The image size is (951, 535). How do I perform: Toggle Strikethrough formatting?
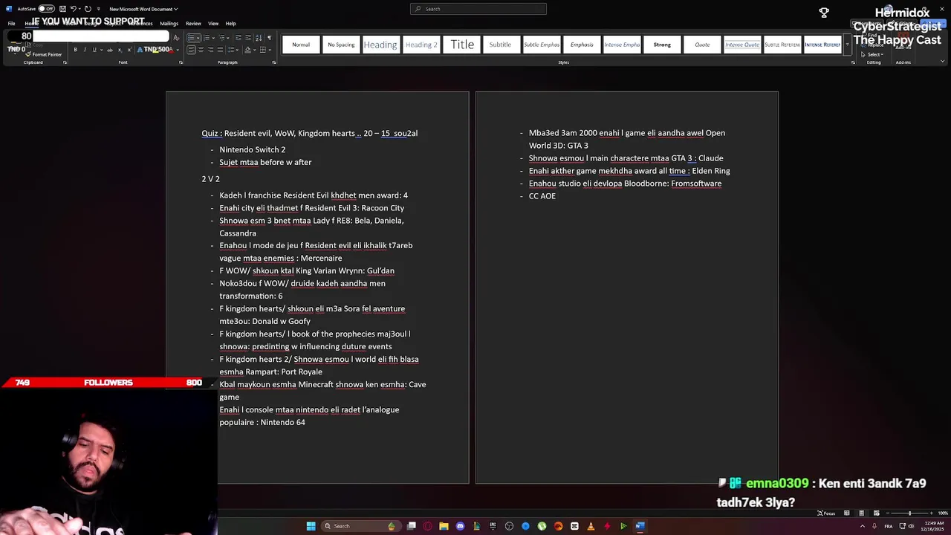[110, 50]
